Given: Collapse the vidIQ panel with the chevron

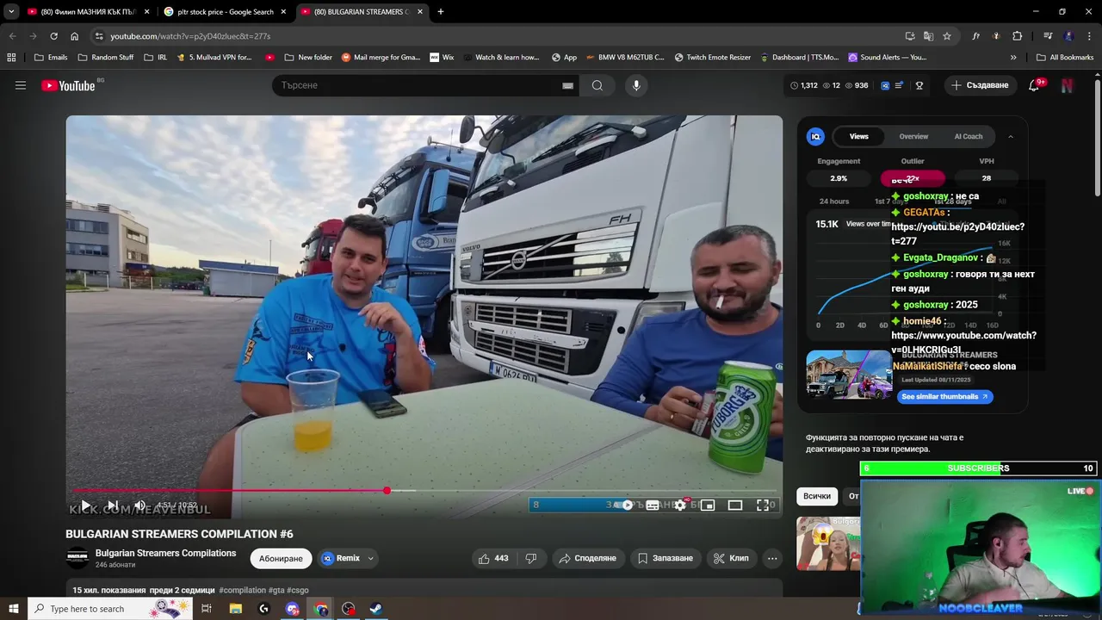Looking at the screenshot, I should 1011,136.
